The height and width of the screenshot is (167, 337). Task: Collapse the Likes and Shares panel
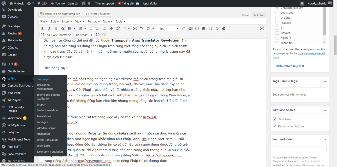click(325, 110)
